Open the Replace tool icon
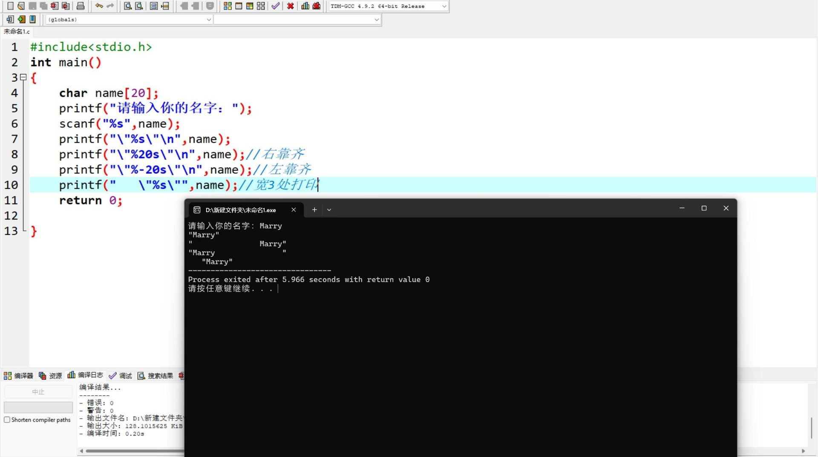The image size is (818, 457). point(139,6)
